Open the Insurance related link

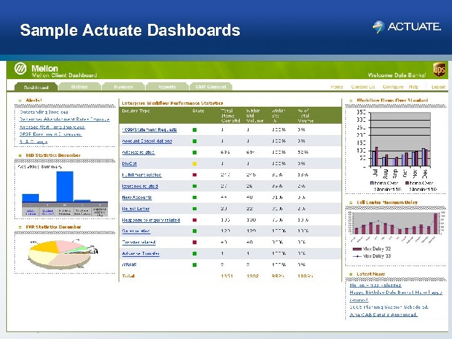[140, 186]
